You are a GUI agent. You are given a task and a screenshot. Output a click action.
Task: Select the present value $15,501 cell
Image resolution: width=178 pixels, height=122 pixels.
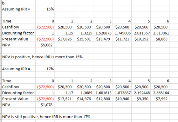[83, 39]
